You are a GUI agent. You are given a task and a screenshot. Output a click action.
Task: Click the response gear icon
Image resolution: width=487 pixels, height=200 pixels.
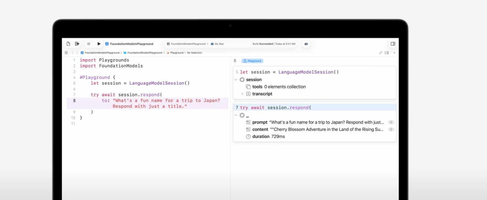coord(242,115)
